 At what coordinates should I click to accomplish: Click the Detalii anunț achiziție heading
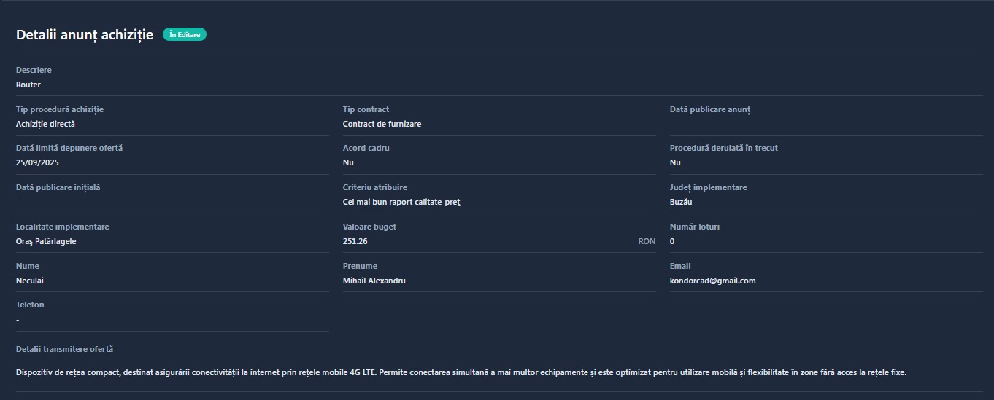pos(85,34)
